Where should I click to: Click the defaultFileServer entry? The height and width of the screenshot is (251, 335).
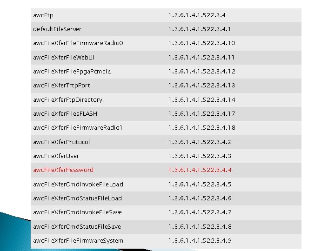(x=57, y=29)
